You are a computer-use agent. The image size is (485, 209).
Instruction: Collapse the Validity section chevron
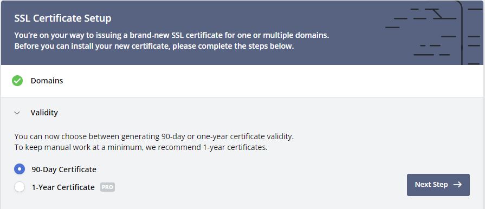tap(17, 113)
